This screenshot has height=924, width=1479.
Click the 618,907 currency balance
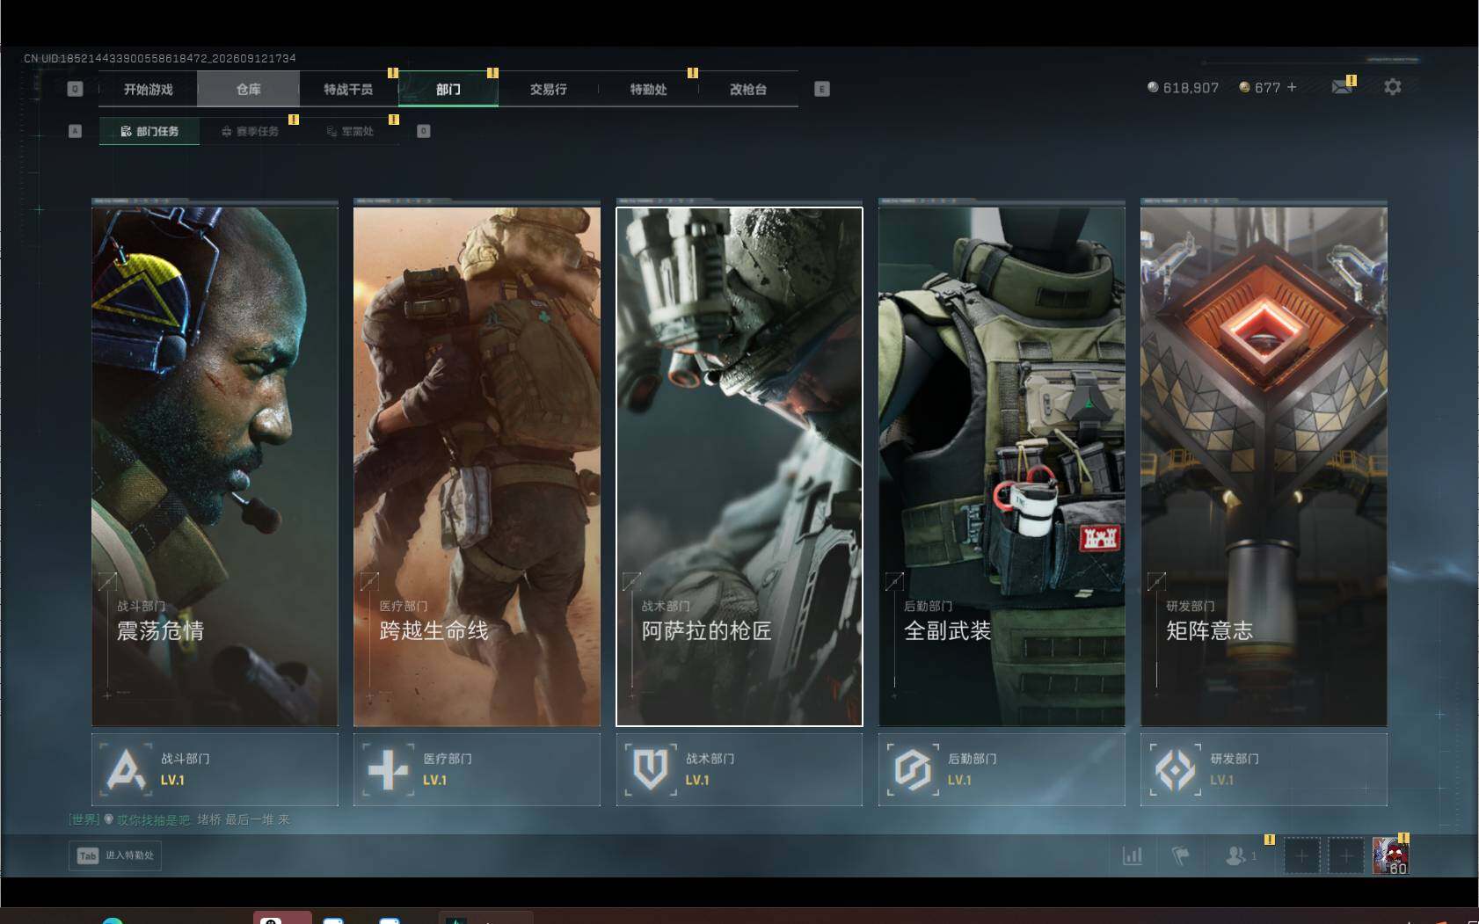pos(1191,88)
